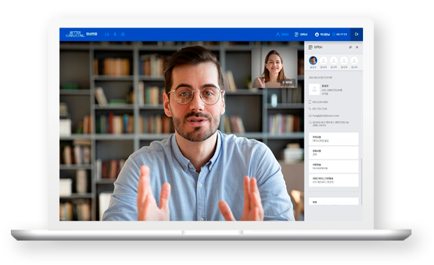Pop out the resume panel in new window
The height and width of the screenshot is (265, 434).
coord(350,47)
